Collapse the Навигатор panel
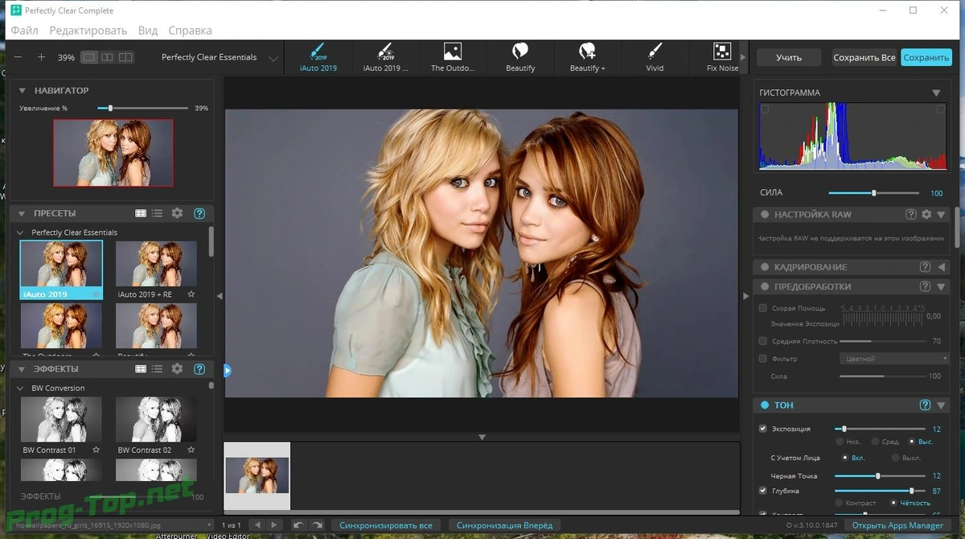This screenshot has width=965, height=539. [23, 91]
